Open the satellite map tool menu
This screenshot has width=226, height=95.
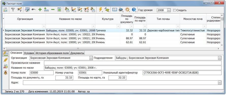tap(107, 10)
